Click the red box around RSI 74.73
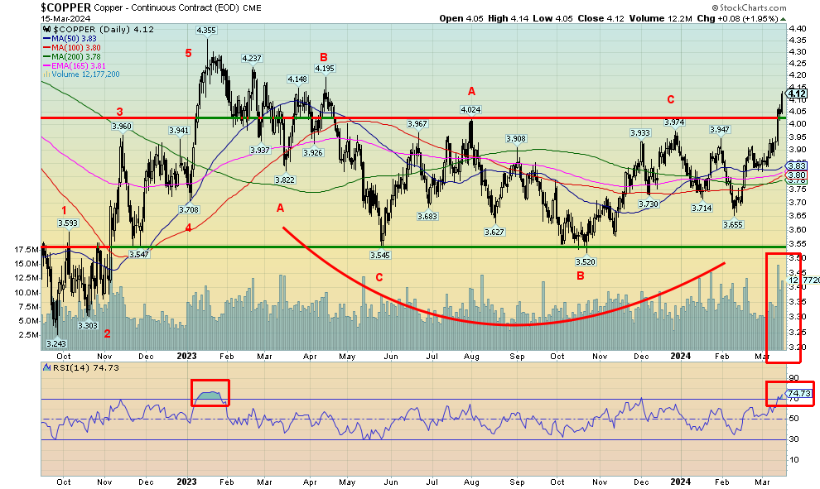 [x=789, y=394]
